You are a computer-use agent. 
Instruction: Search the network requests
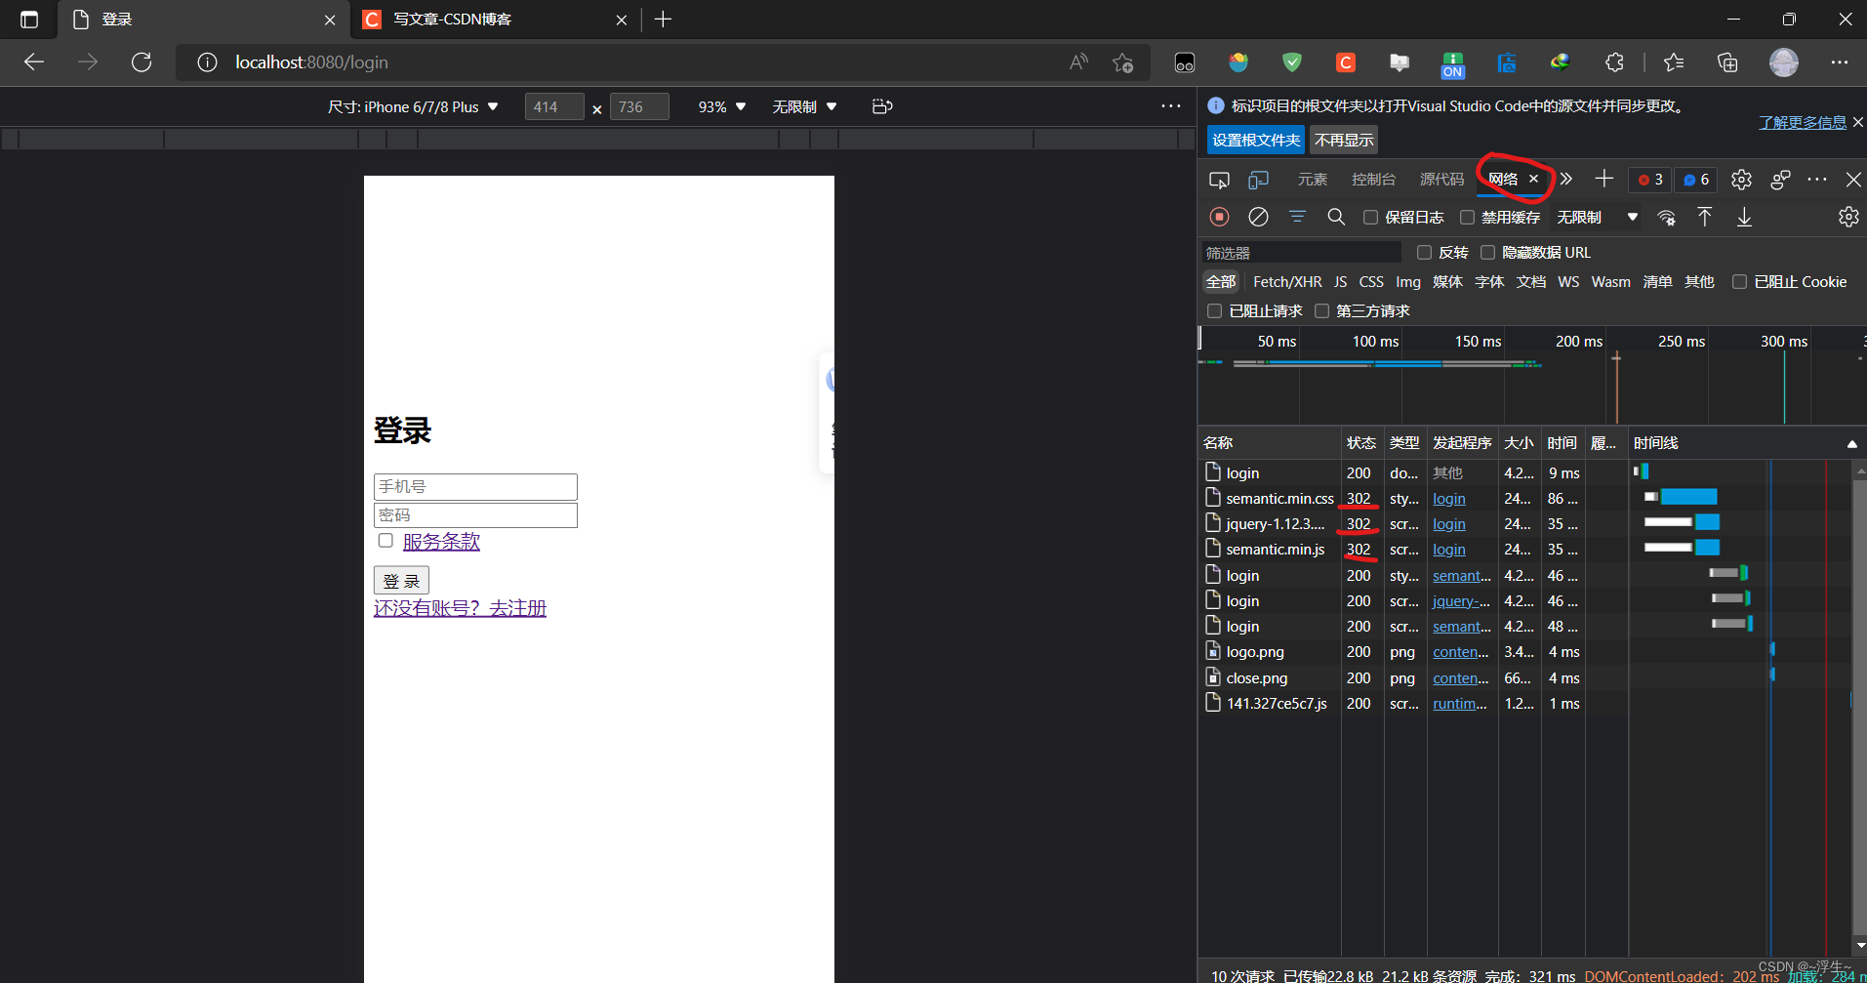(x=1336, y=217)
